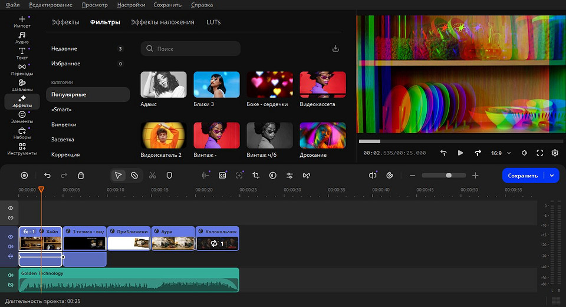Screen dimensions: 566x307
Task: Enter fullscreen preview mode
Action: (539, 153)
